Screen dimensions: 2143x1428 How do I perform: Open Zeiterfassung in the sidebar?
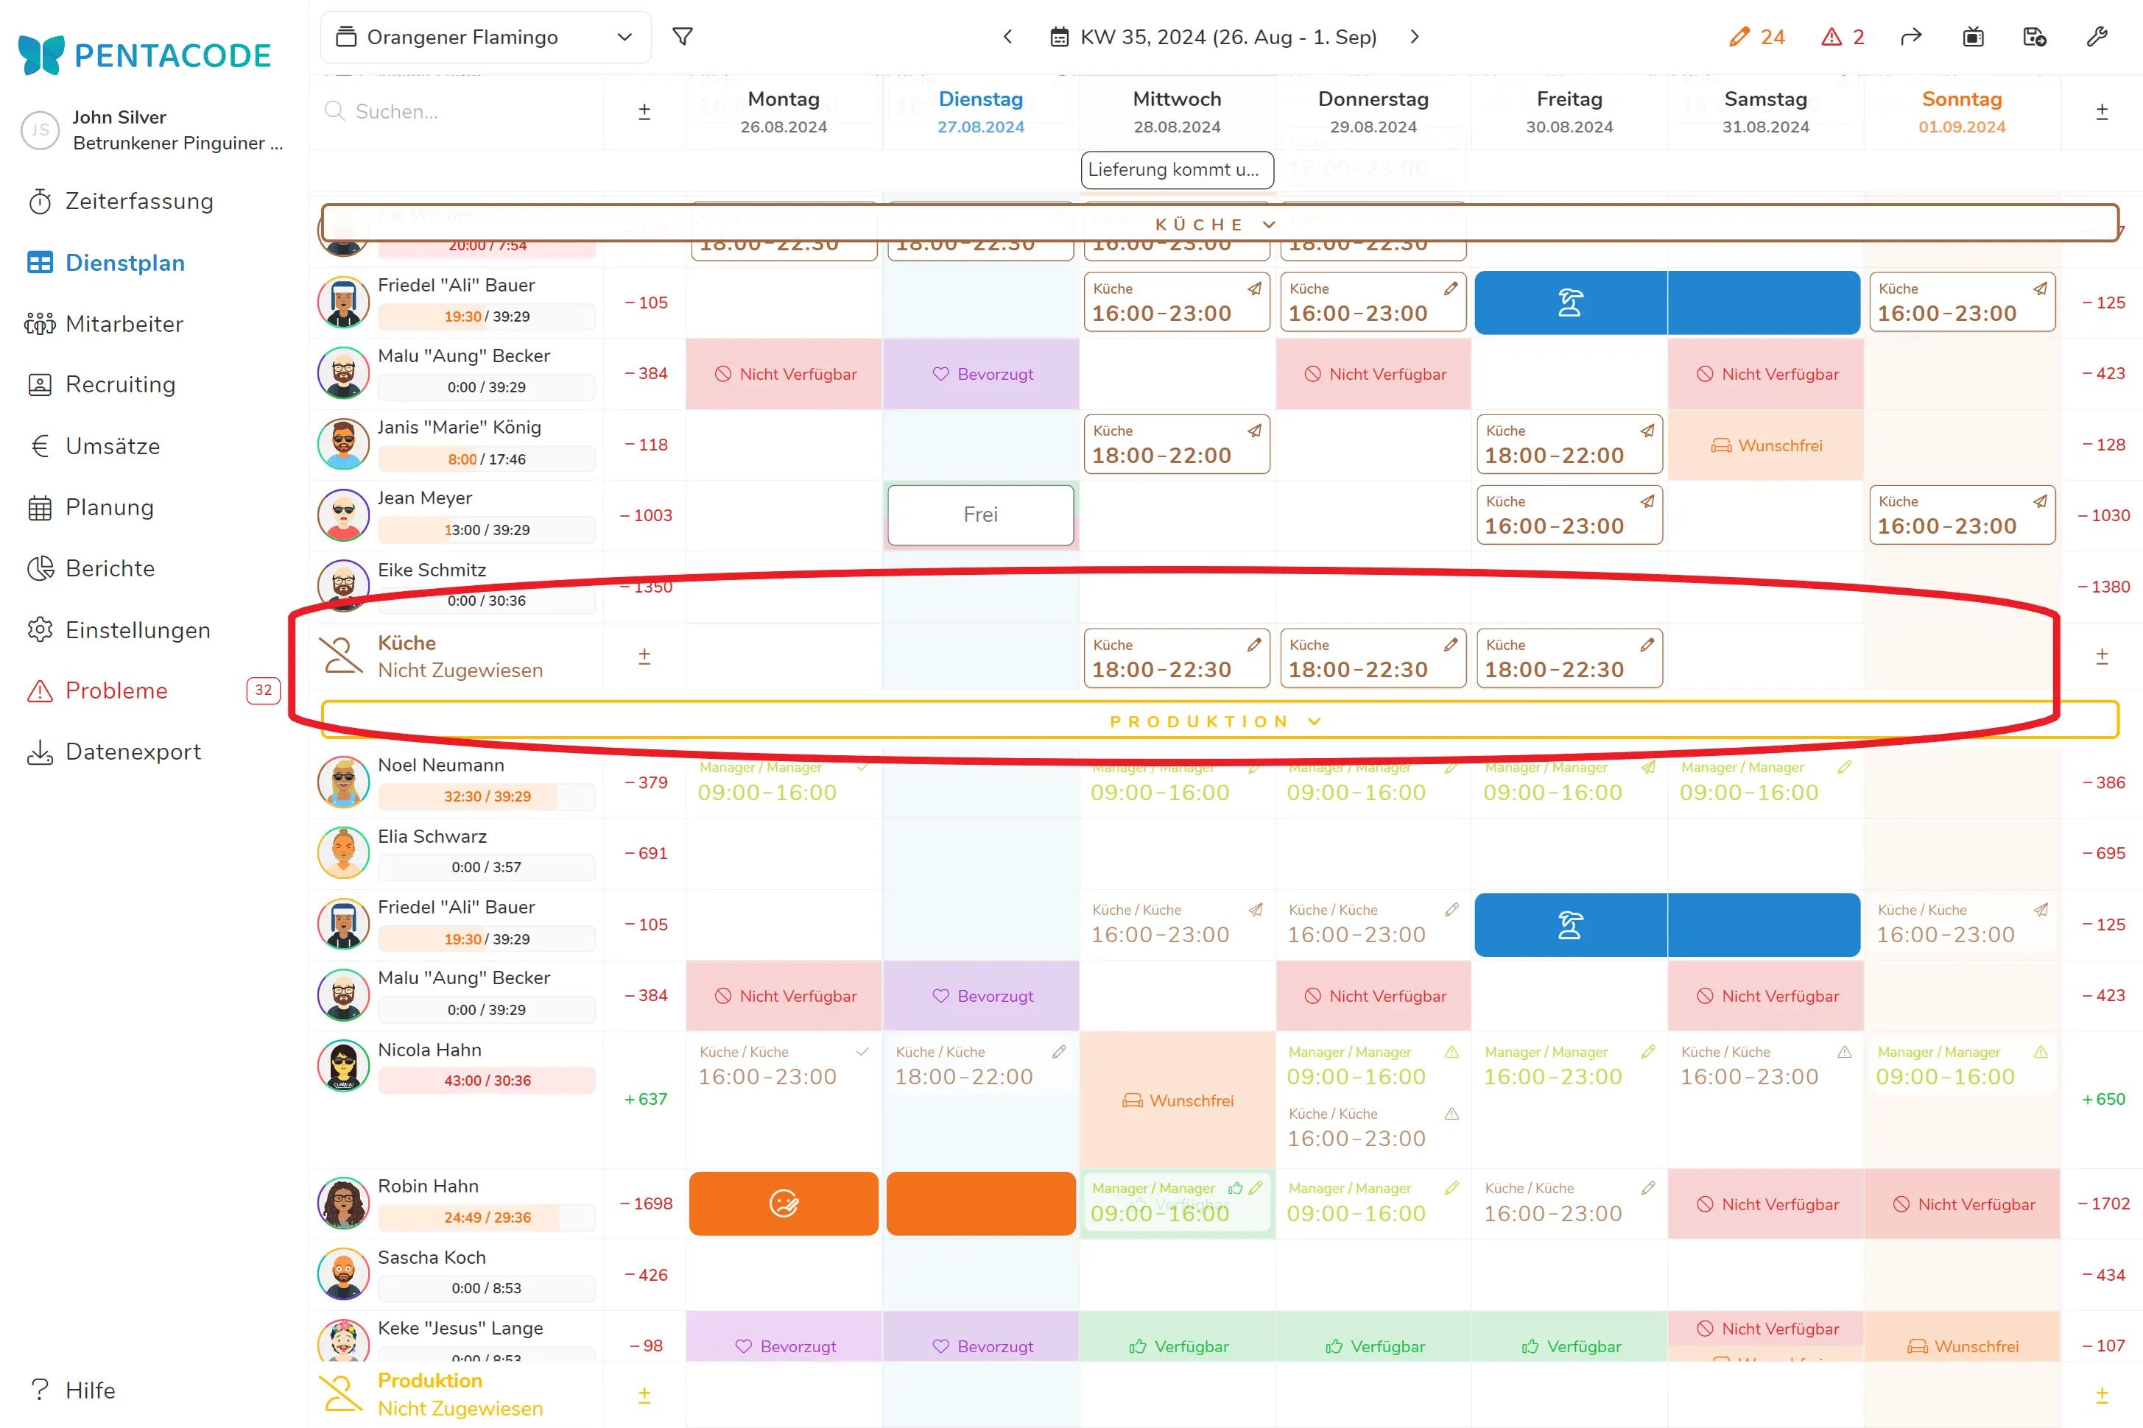[138, 201]
